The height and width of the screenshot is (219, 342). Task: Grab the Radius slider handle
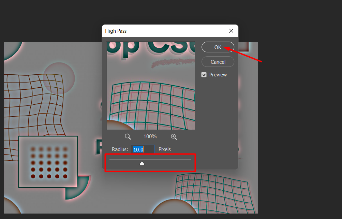coord(142,163)
